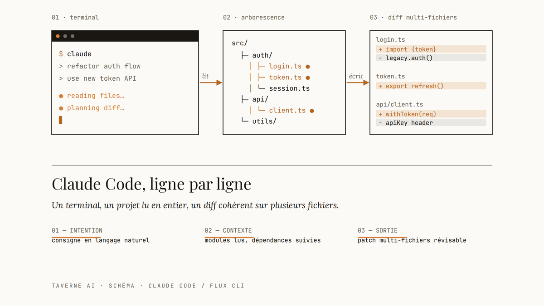Click the line 'use new token API'
This screenshot has height=306, width=544.
point(102,78)
